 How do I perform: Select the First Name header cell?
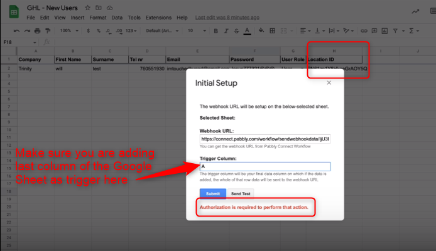(x=73, y=60)
